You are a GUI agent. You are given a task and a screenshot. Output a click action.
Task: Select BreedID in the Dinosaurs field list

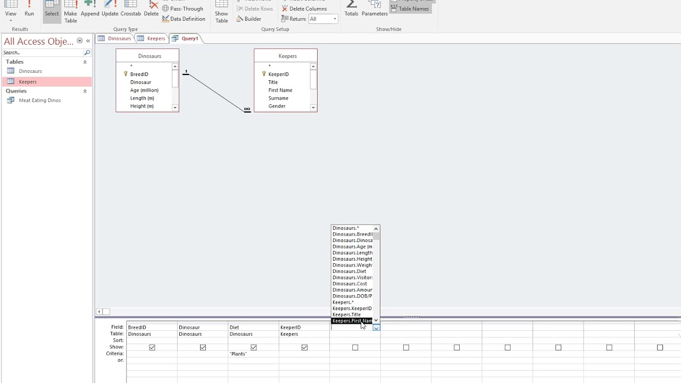139,74
